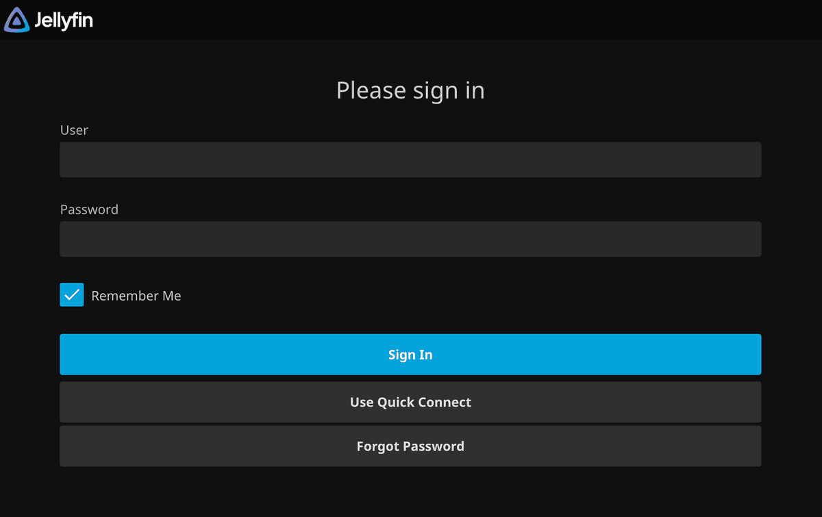The image size is (822, 517).
Task: Click the Sign In button
Action: coord(410,354)
